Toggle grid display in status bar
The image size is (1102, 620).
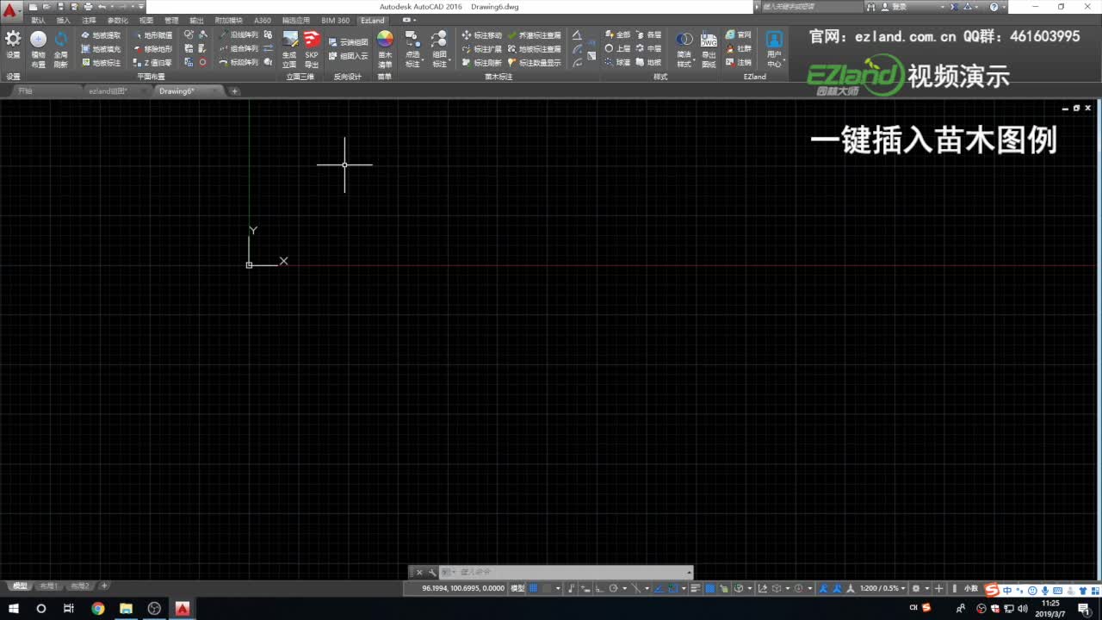click(534, 588)
